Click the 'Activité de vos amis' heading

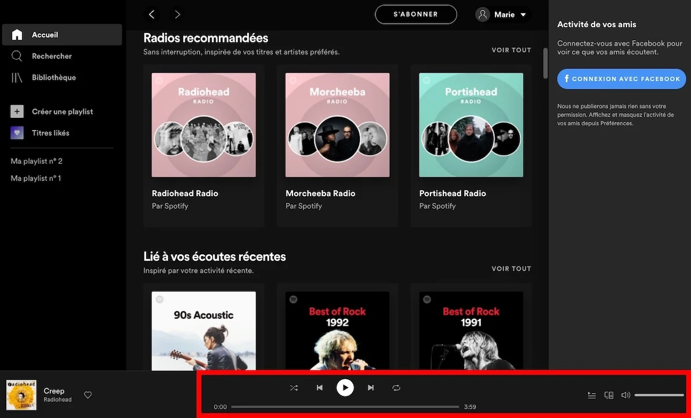tap(596, 25)
